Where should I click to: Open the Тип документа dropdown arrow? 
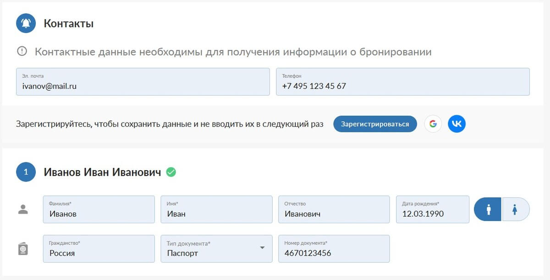point(262,248)
